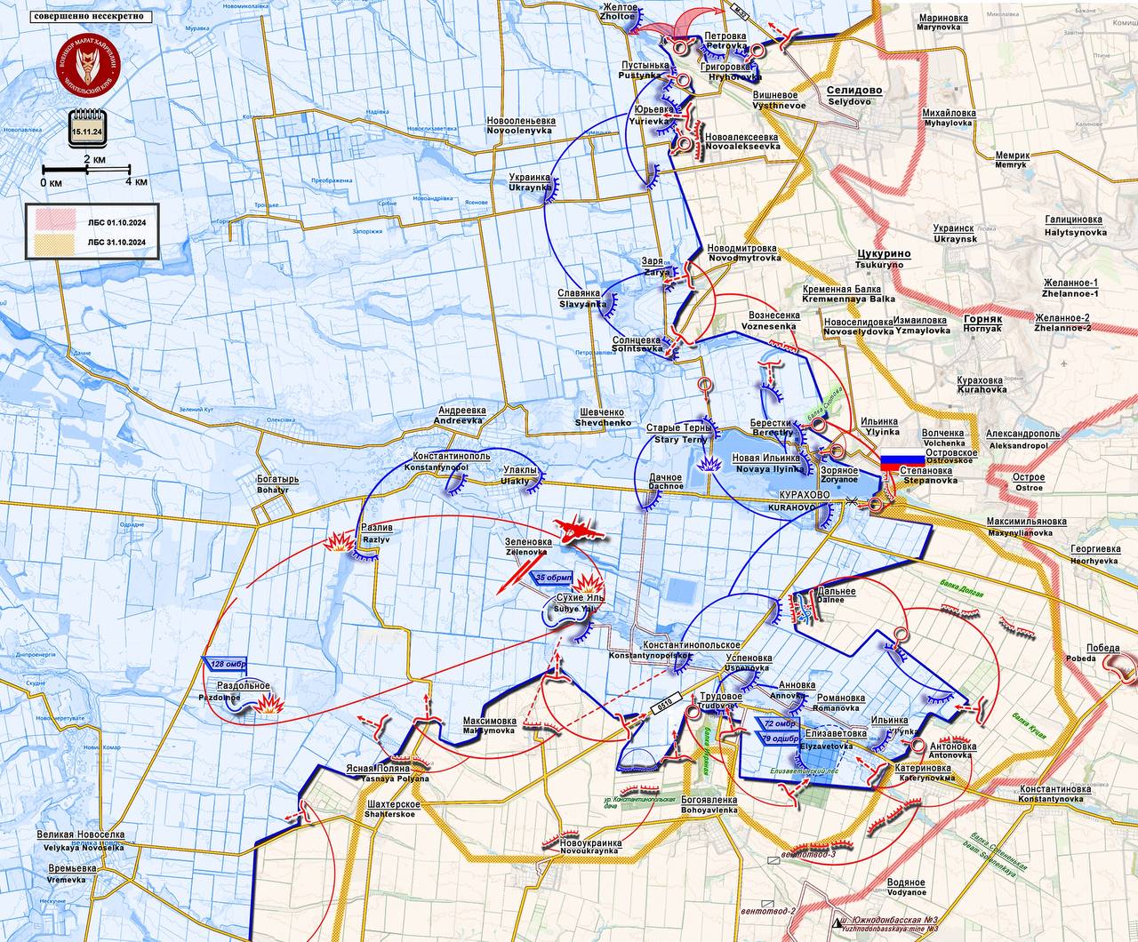Click the explosion marker near Razlyv
Screen dimensions: 1138x942
(x=340, y=541)
